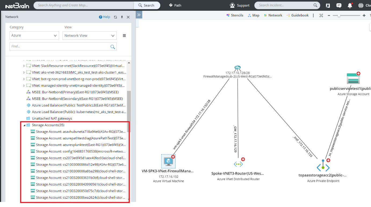
Task: Click the Find magnifier icon
Action: 113,47
